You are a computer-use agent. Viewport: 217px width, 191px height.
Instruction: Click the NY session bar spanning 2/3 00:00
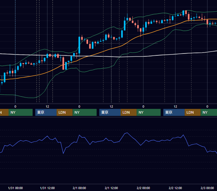209,112
